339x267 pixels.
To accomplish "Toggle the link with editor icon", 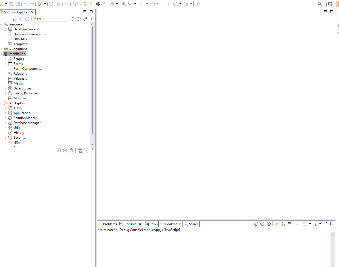I will pos(85,19).
